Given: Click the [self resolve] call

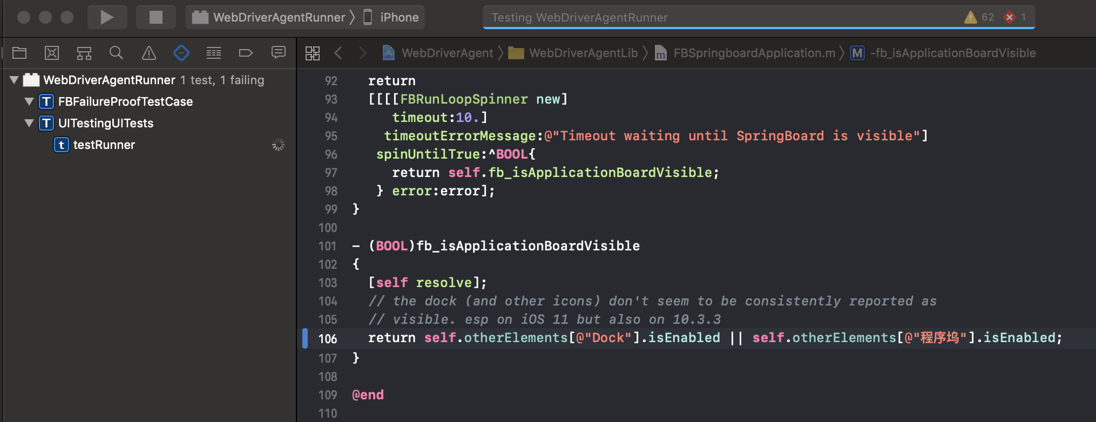Looking at the screenshot, I should [428, 283].
